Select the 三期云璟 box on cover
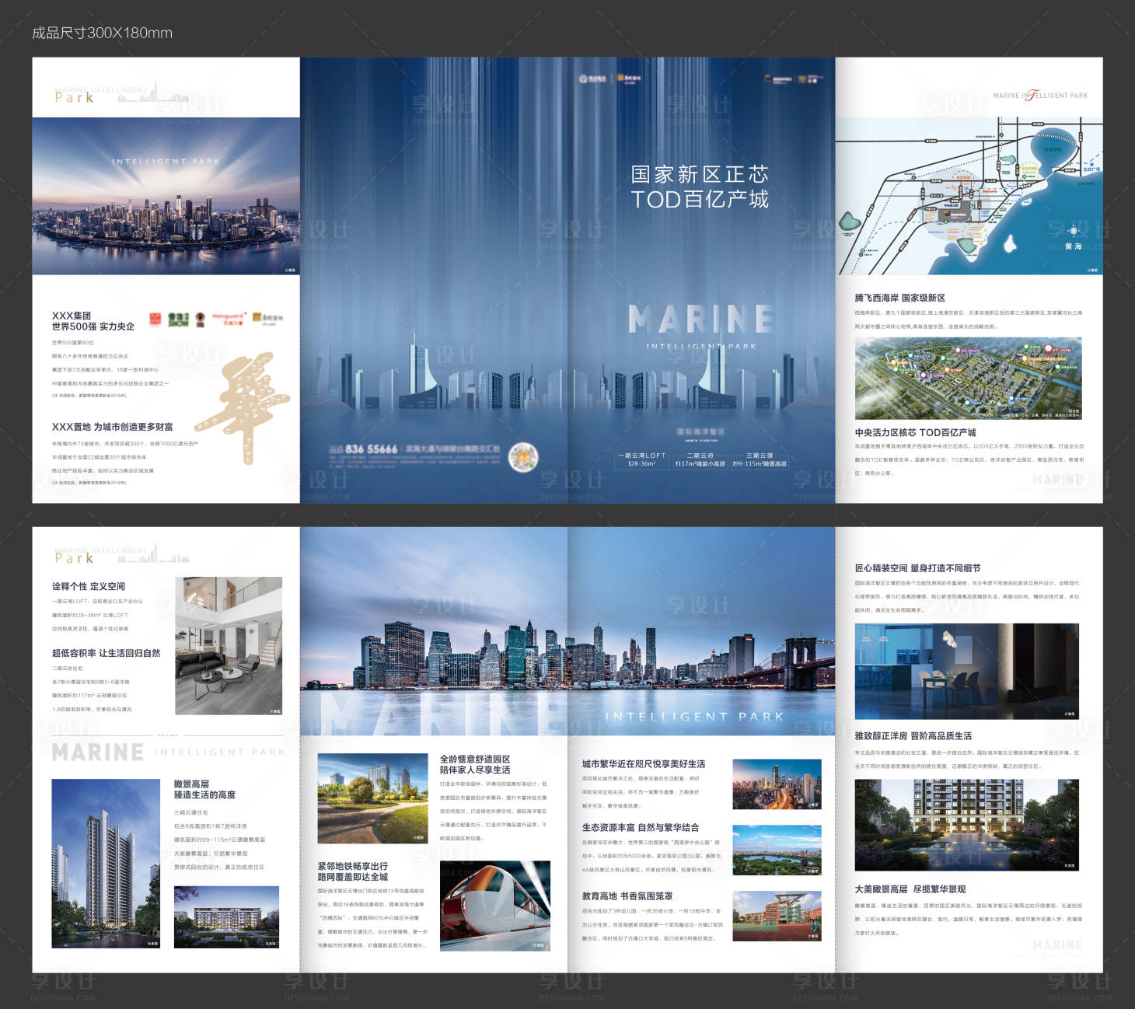Viewport: 1135px width, 1009px height. point(760,459)
